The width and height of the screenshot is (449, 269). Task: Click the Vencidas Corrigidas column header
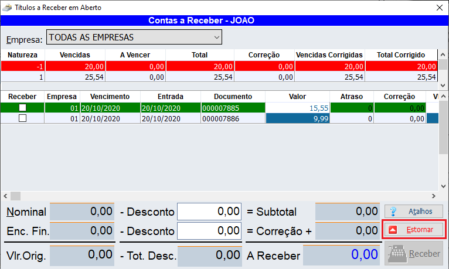(x=329, y=55)
